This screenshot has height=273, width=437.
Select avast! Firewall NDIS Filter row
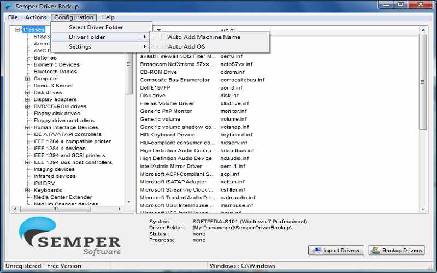(178, 56)
